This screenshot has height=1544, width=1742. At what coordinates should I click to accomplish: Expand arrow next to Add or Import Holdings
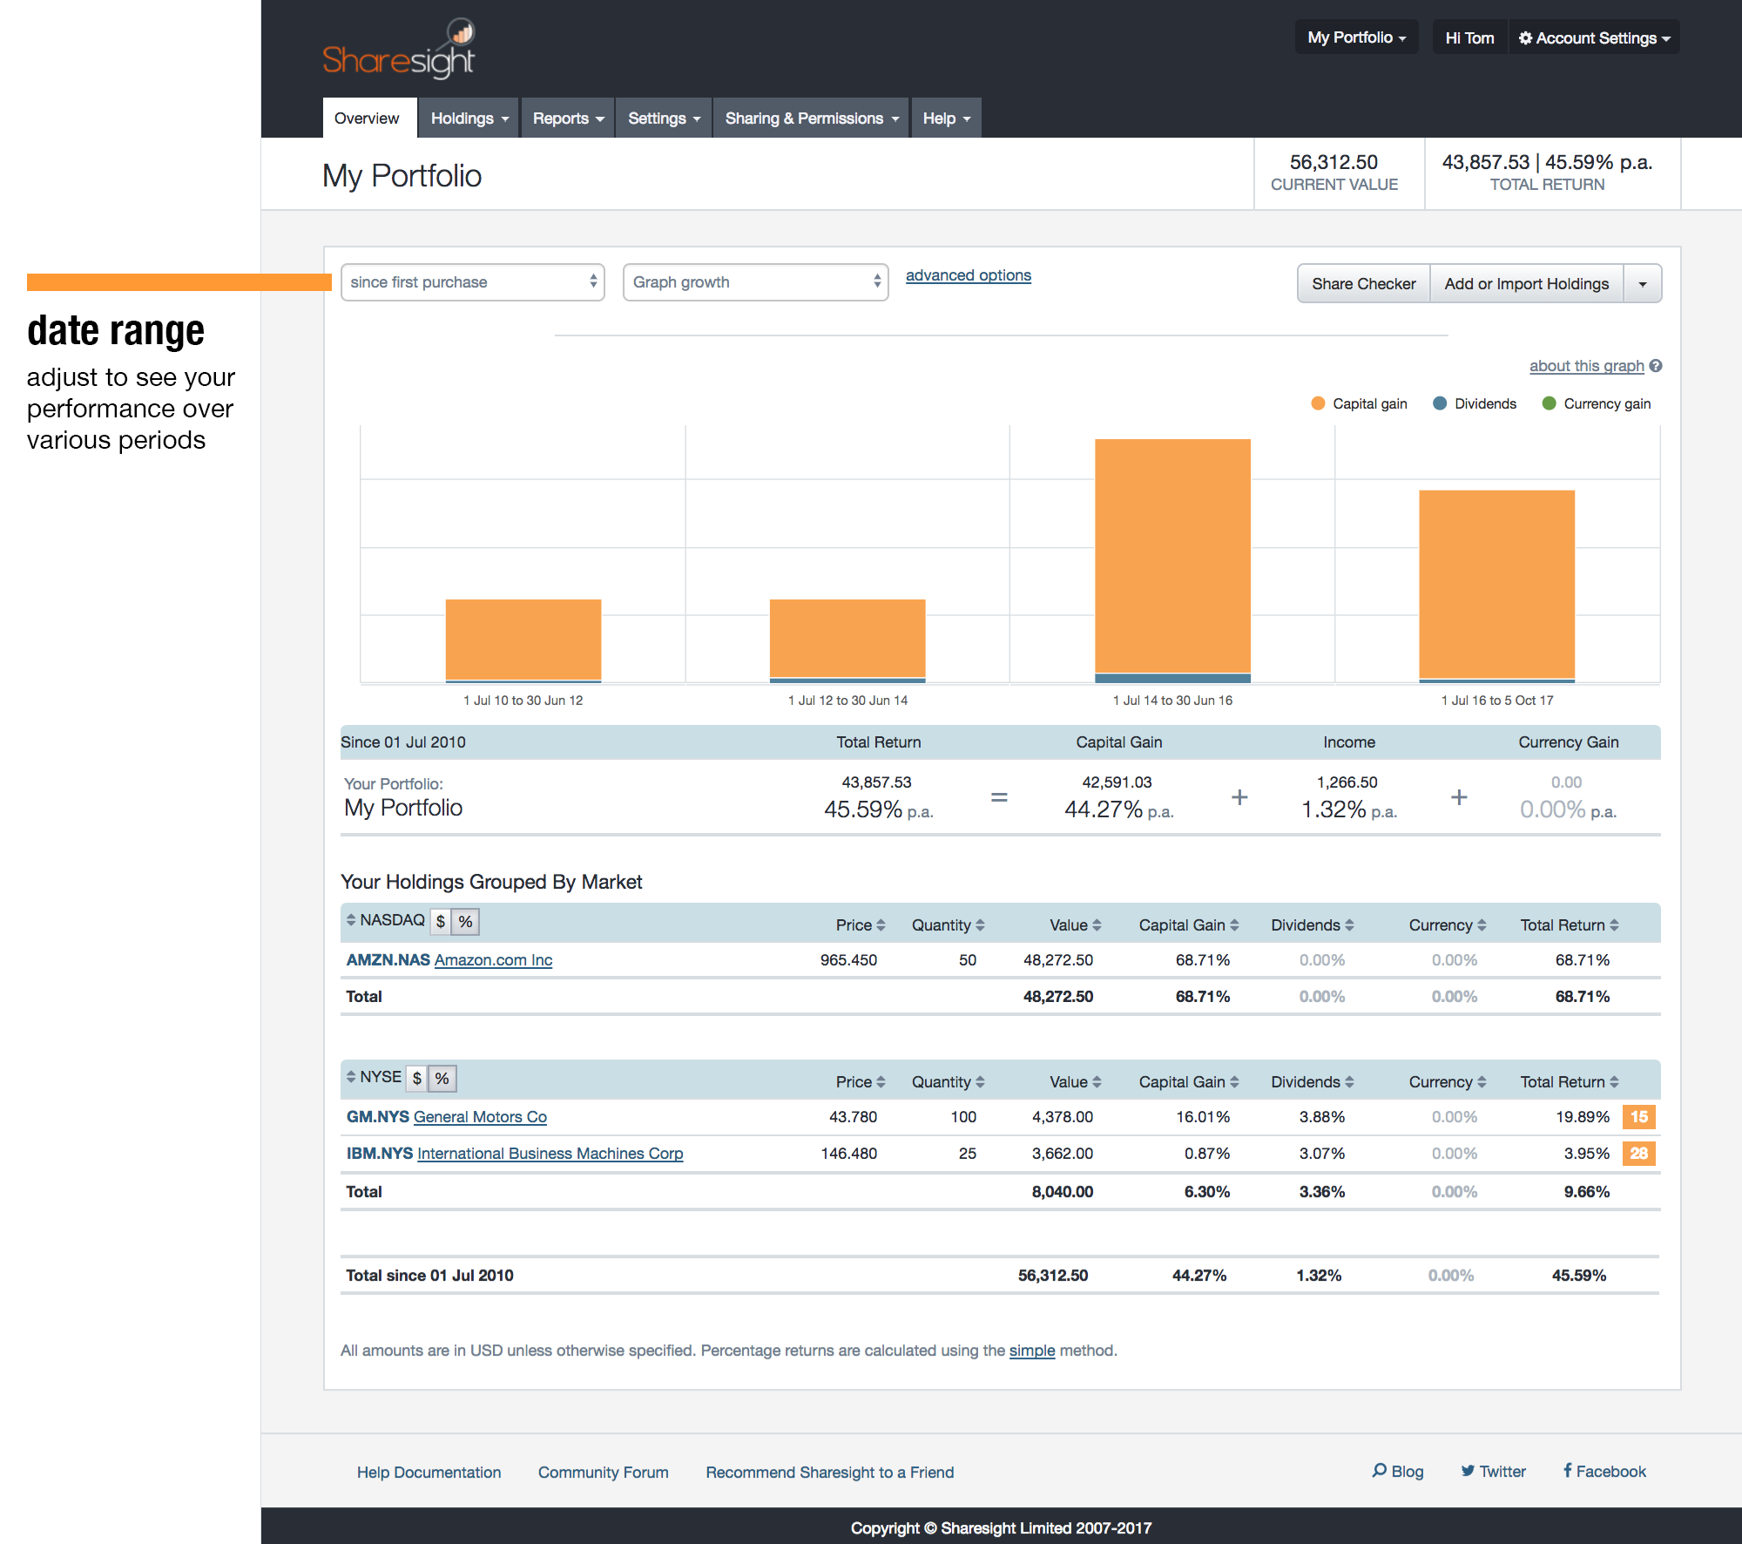[1643, 284]
